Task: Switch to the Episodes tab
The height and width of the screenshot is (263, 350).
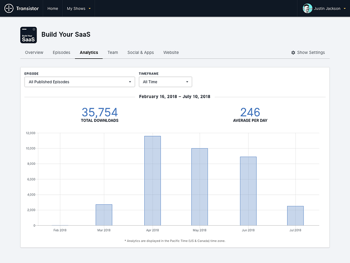Action: pyautogui.click(x=62, y=53)
